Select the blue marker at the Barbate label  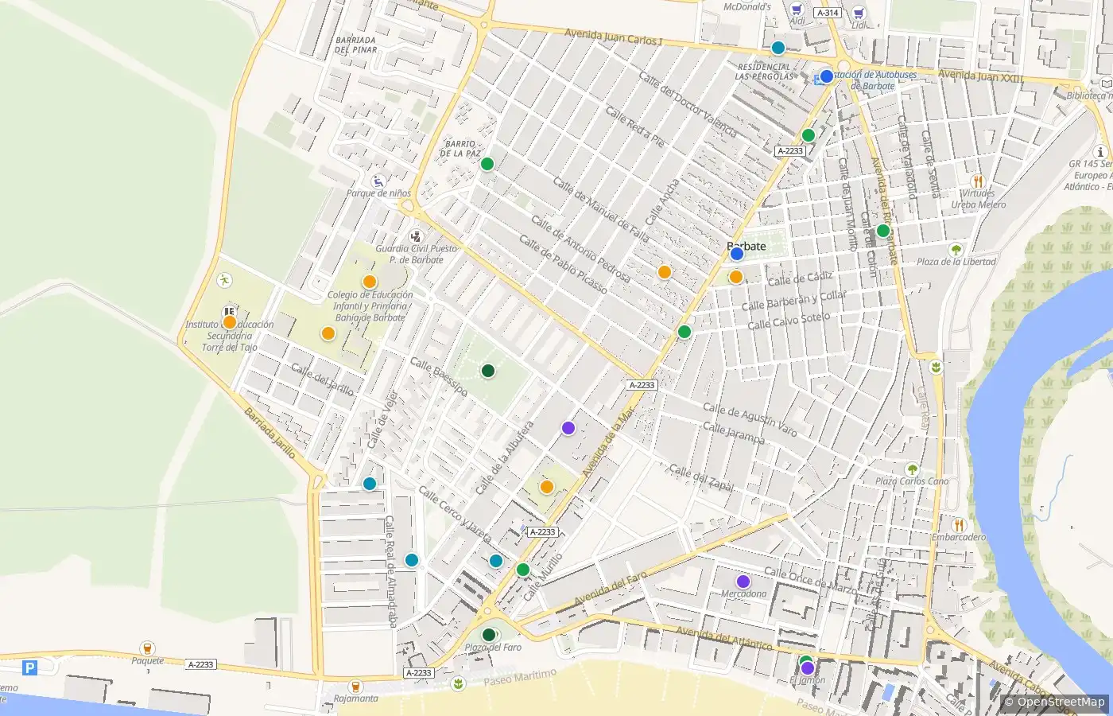point(736,254)
